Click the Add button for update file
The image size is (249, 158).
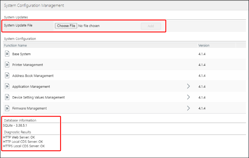tap(151, 26)
